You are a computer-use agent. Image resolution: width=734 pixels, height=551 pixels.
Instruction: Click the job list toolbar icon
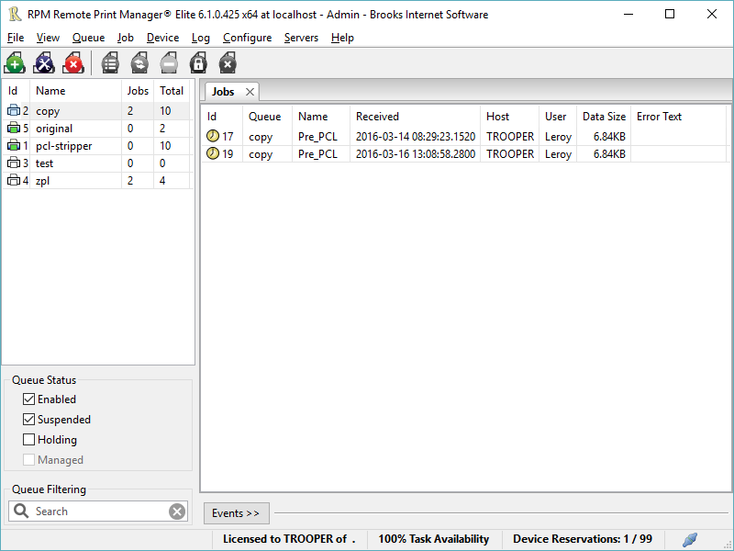click(x=110, y=62)
